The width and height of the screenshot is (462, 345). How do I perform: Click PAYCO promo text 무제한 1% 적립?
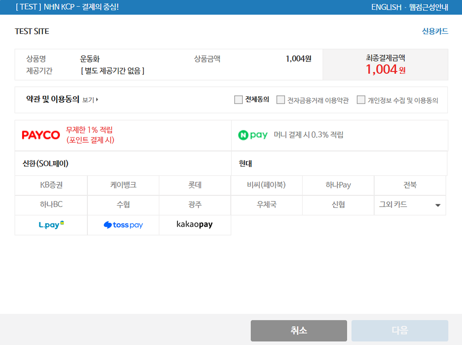click(x=89, y=130)
